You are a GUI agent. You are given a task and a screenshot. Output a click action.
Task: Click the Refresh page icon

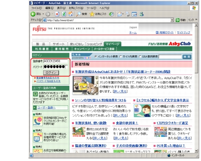click(x=64, y=14)
